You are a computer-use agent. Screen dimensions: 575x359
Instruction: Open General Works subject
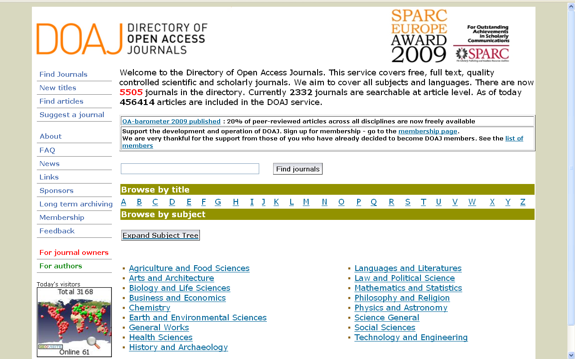click(x=159, y=328)
